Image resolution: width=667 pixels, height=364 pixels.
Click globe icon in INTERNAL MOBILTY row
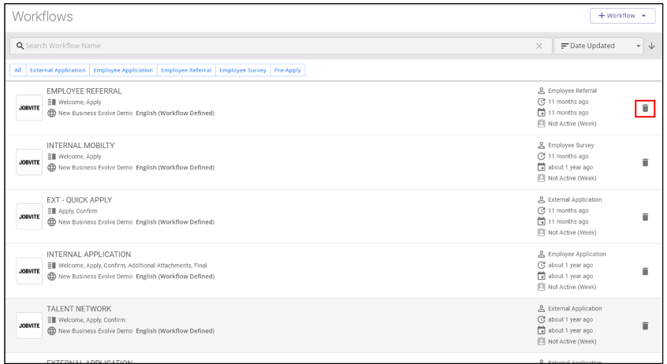[x=51, y=168]
